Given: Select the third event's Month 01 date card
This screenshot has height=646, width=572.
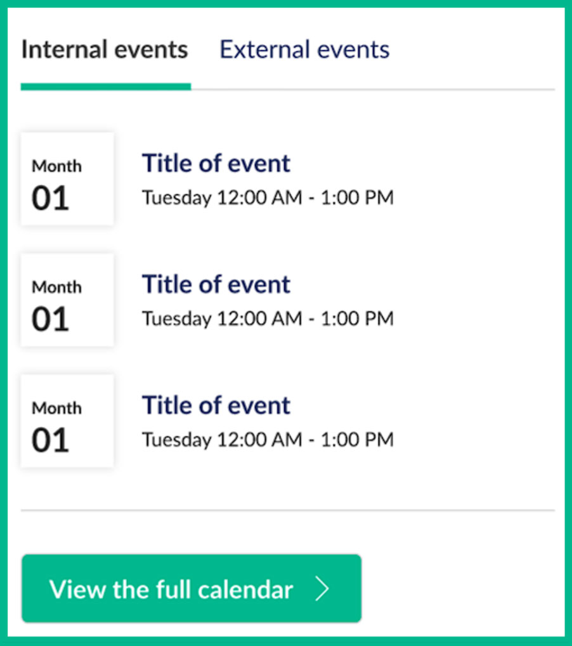Looking at the screenshot, I should pos(67,421).
